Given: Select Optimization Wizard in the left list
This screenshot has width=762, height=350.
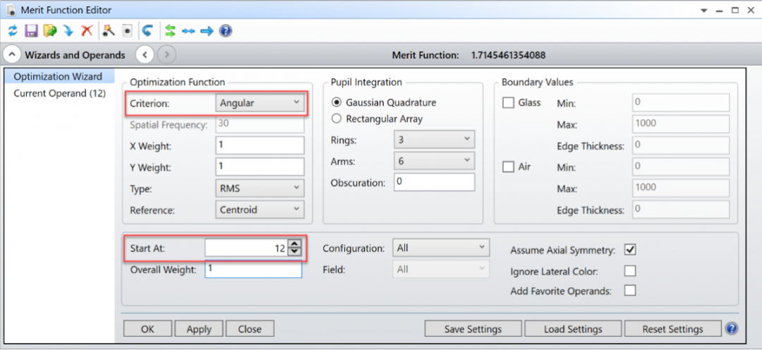Looking at the screenshot, I should pyautogui.click(x=58, y=76).
